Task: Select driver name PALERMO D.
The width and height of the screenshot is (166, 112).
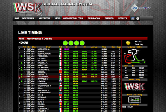Action: pyautogui.click(x=43, y=61)
